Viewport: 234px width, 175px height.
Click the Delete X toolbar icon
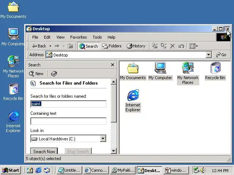click(172, 46)
